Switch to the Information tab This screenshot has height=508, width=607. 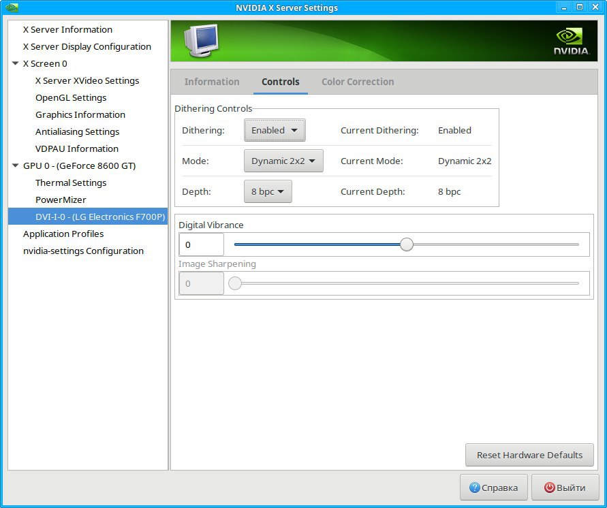pyautogui.click(x=212, y=82)
